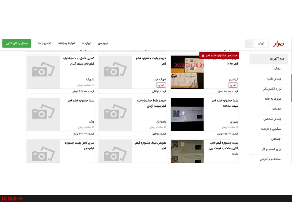Select استخدام و کاریابی category

click(x=269, y=159)
